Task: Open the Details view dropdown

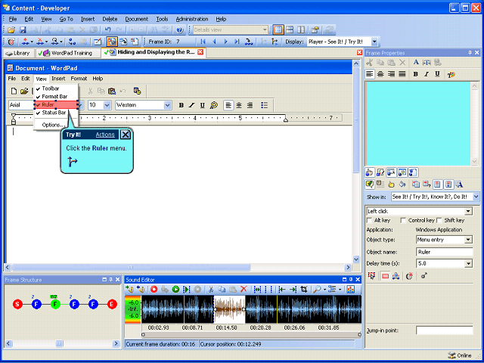Action: pos(265,30)
